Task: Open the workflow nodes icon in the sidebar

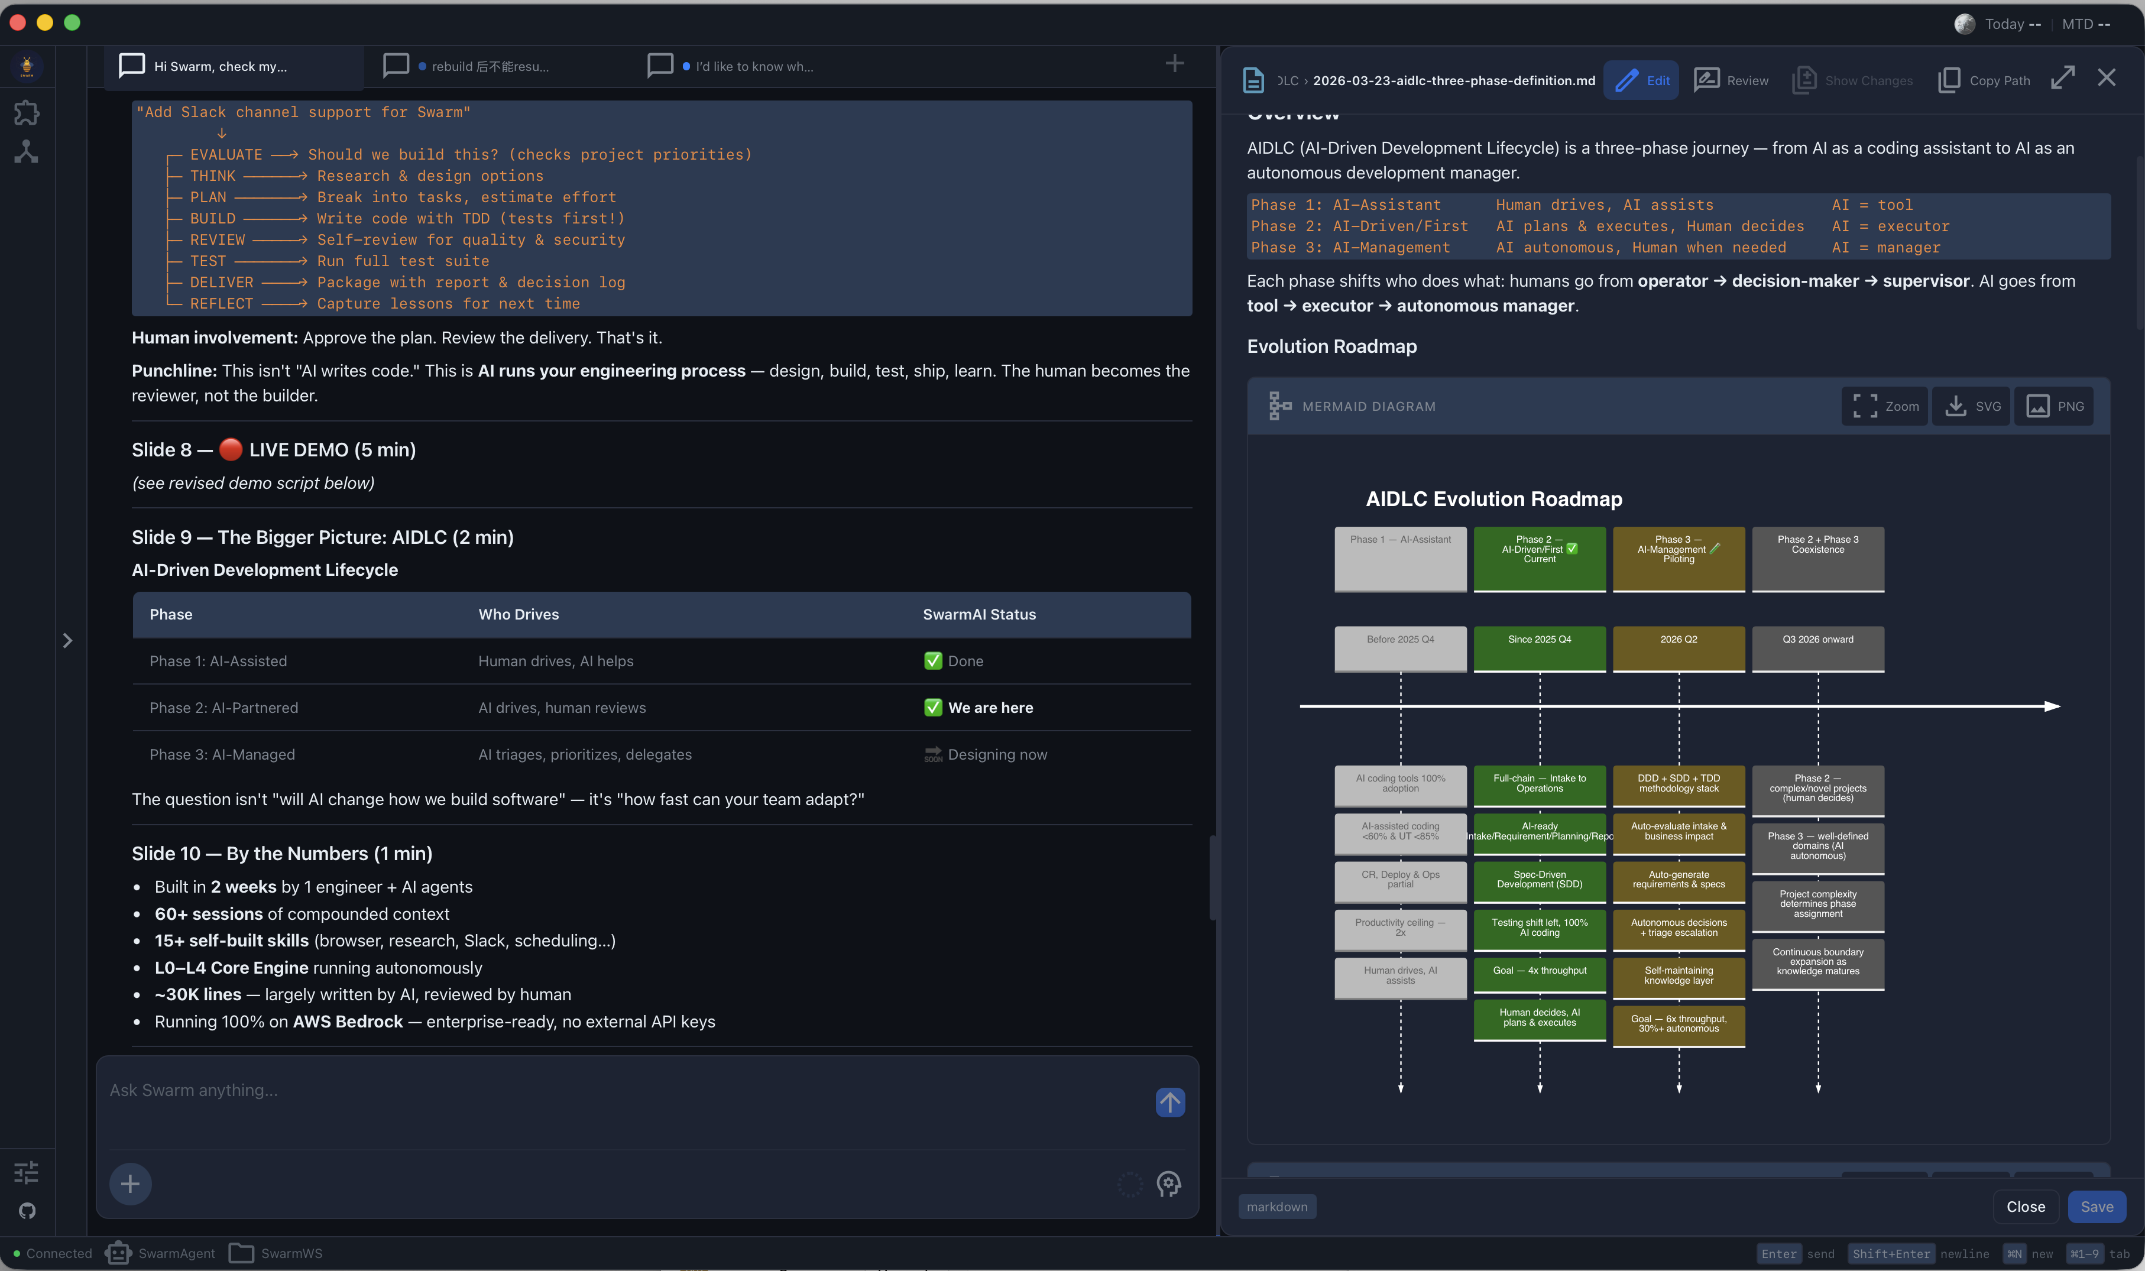Action: click(x=27, y=151)
